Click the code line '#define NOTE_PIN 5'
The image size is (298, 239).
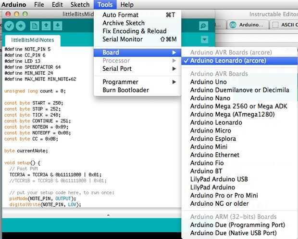[x=27, y=49]
